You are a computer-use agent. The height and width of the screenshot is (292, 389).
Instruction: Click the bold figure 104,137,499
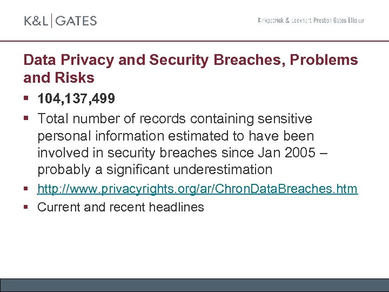coord(77,99)
